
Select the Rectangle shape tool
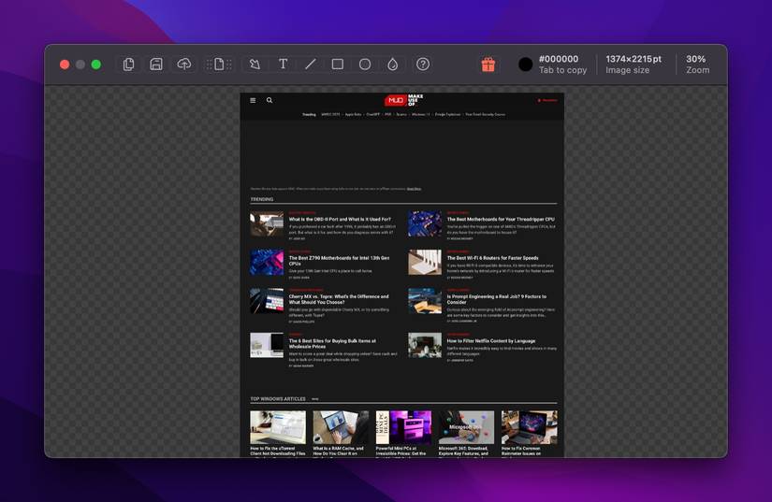point(337,65)
